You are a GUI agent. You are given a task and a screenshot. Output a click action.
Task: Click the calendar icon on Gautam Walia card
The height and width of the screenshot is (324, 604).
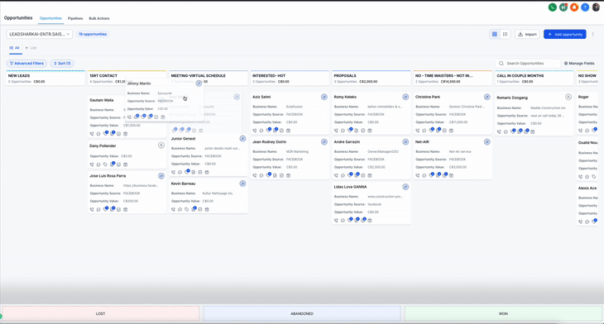[x=125, y=134]
